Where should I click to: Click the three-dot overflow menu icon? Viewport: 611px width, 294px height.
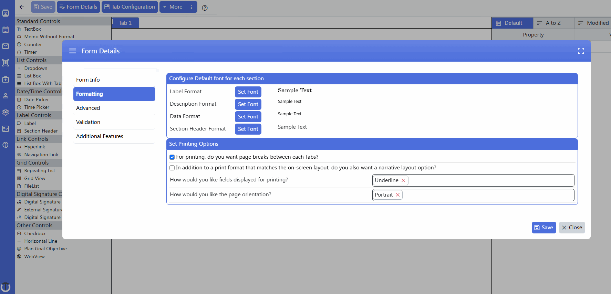191,7
